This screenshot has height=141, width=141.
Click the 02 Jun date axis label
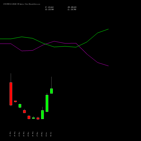pos(51,134)
